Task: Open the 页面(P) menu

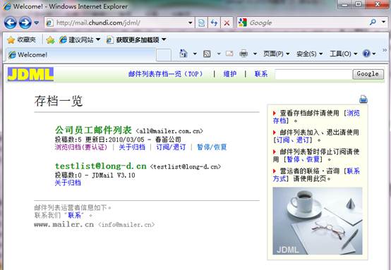Action: (276, 54)
